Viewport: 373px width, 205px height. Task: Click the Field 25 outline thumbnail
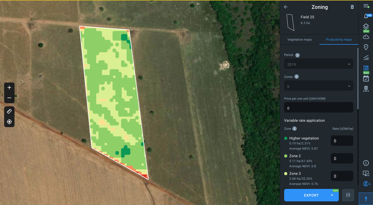point(290,22)
